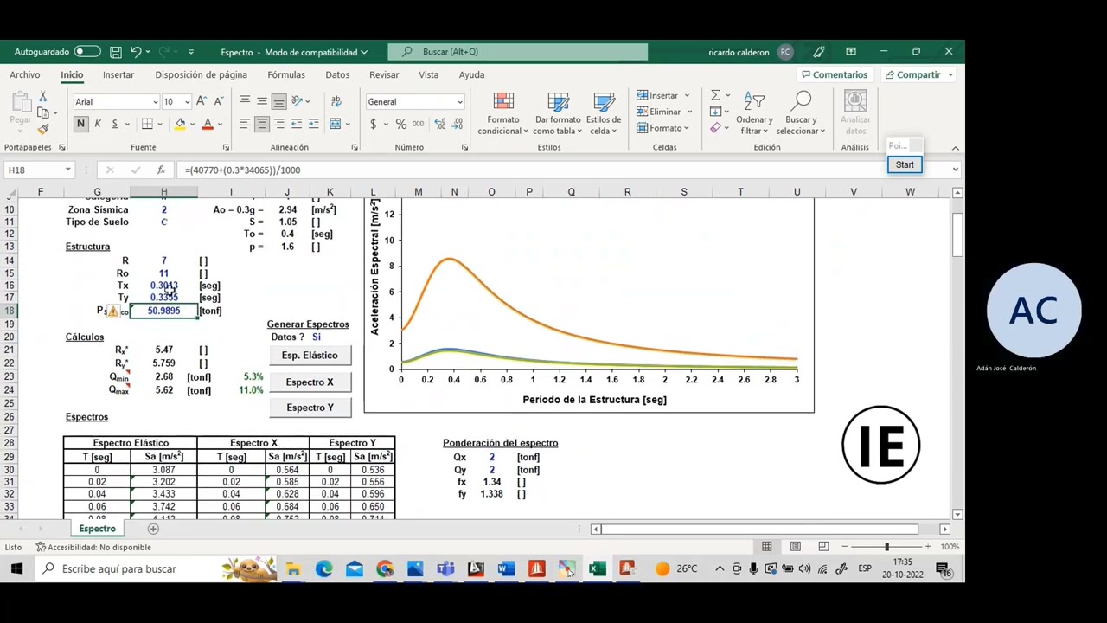1107x623 pixels.
Task: Open the Datos ribbon tab
Action: coord(337,75)
